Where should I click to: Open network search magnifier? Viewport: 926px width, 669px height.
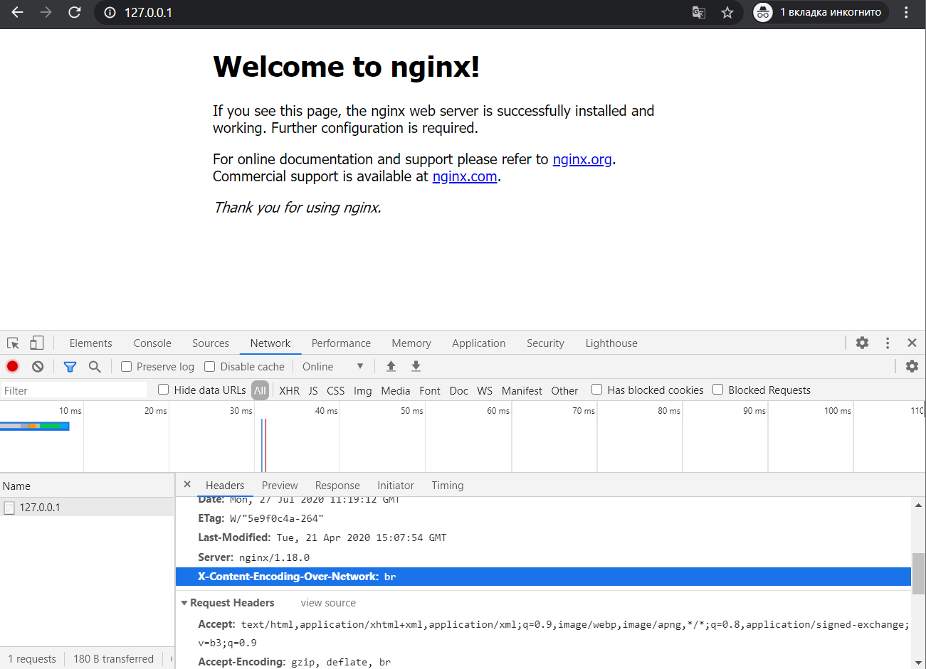(95, 366)
